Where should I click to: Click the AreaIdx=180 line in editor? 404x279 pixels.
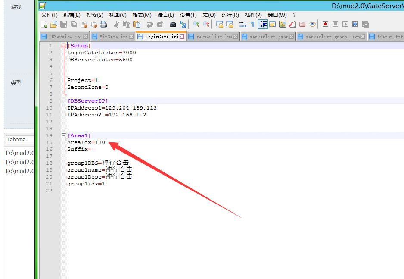[x=86, y=142]
